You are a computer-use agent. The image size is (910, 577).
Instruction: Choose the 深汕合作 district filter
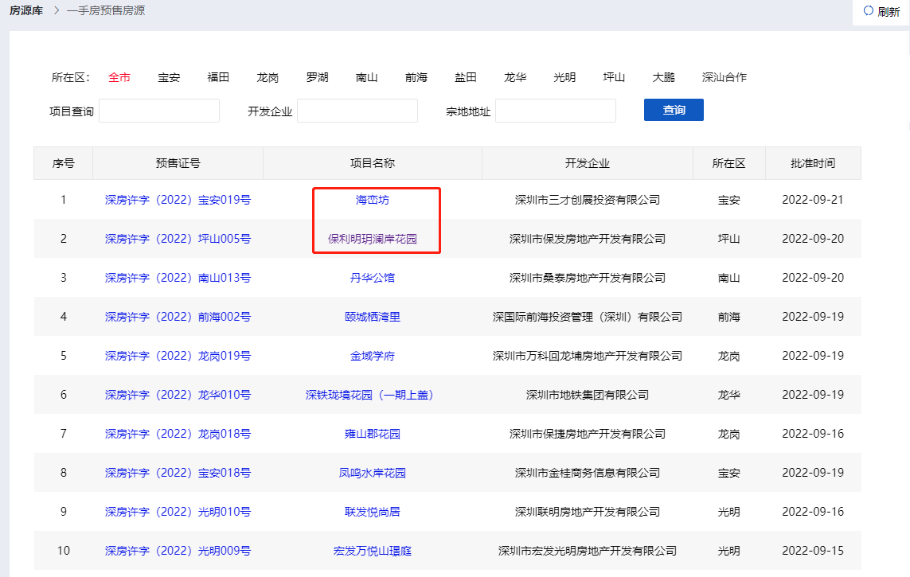pos(724,77)
